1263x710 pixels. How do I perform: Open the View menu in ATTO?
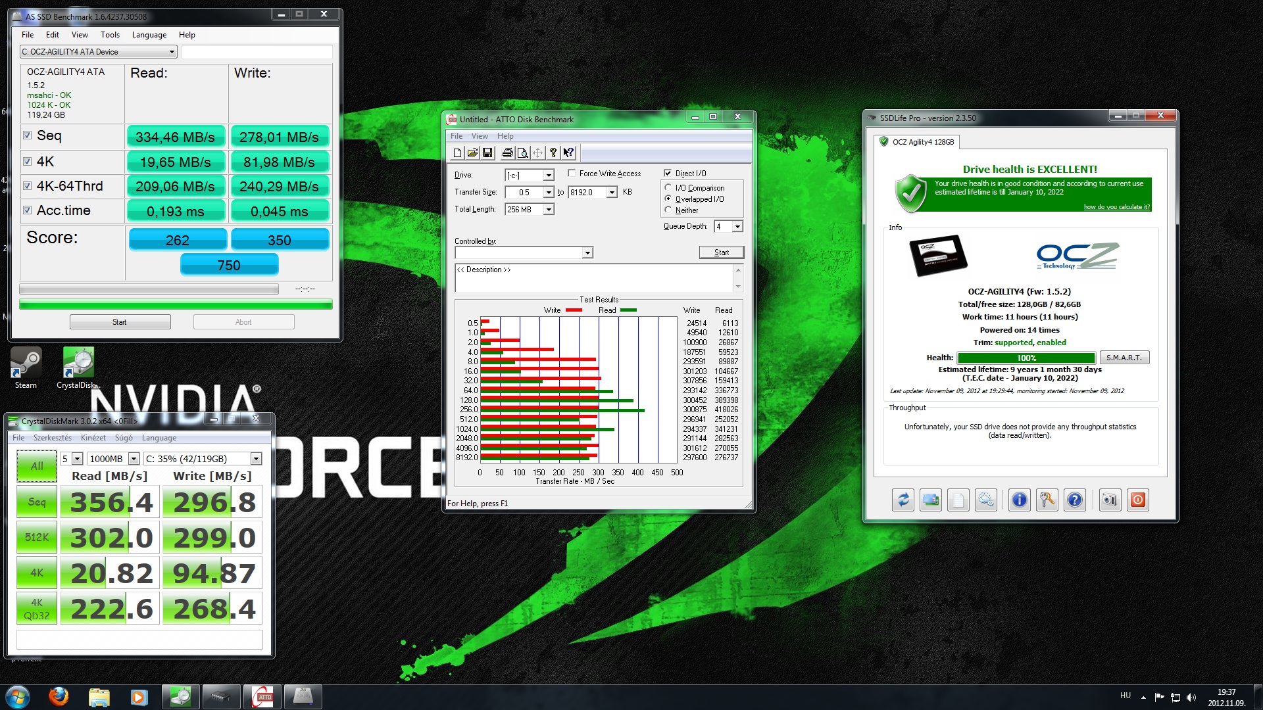(x=480, y=136)
